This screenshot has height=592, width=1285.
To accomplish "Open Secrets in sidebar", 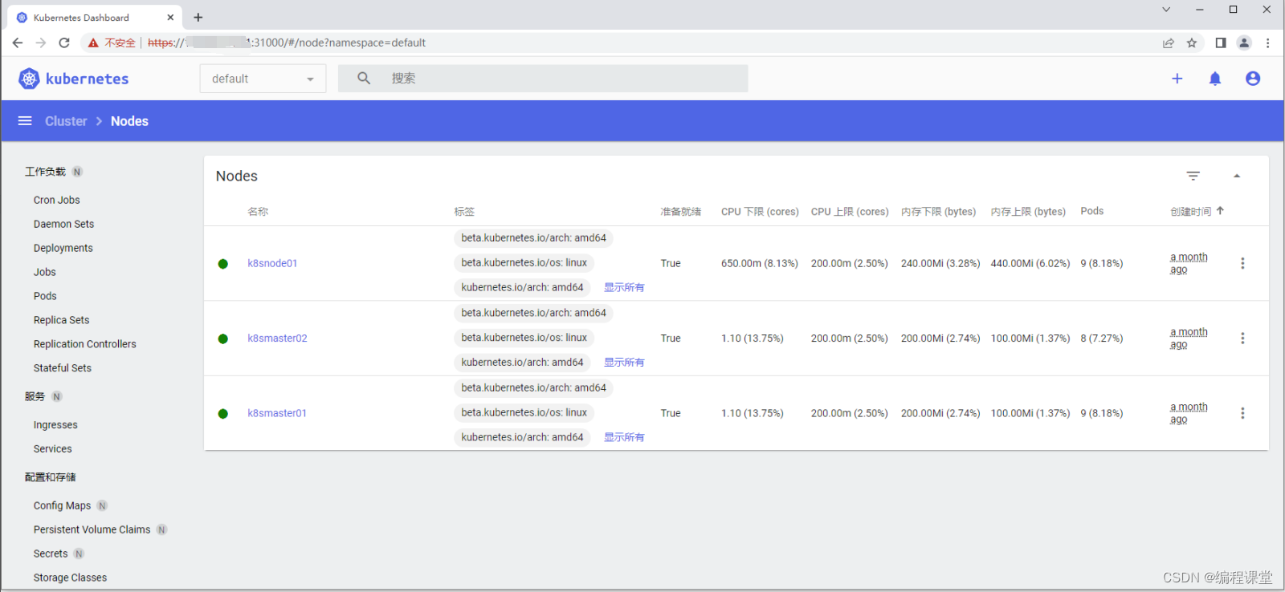I will pyautogui.click(x=51, y=553).
